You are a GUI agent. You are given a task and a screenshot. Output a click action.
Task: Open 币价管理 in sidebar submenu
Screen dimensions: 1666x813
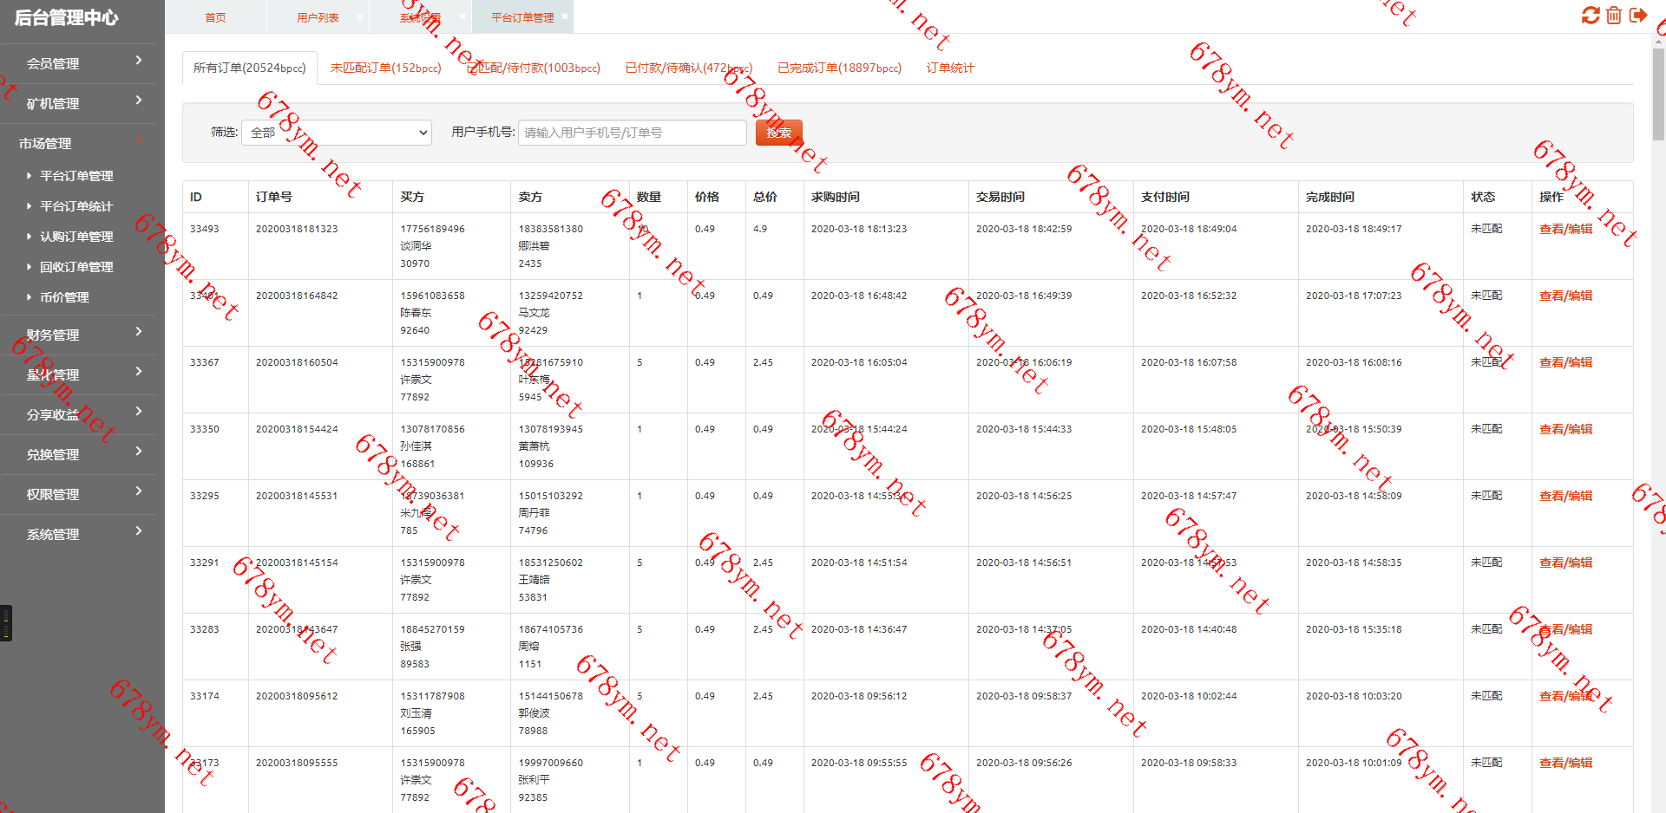[x=64, y=297]
